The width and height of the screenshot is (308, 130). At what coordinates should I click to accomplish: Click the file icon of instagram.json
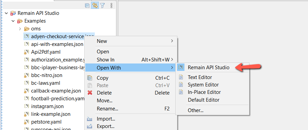tap(26, 106)
